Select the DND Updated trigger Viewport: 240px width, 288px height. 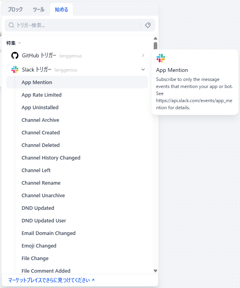(x=38, y=208)
